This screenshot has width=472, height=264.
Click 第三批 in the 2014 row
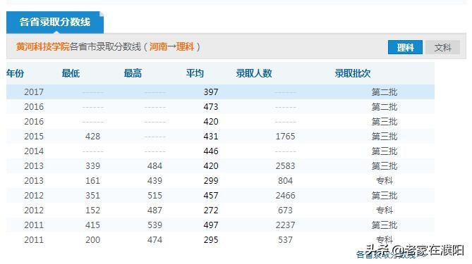pos(385,151)
